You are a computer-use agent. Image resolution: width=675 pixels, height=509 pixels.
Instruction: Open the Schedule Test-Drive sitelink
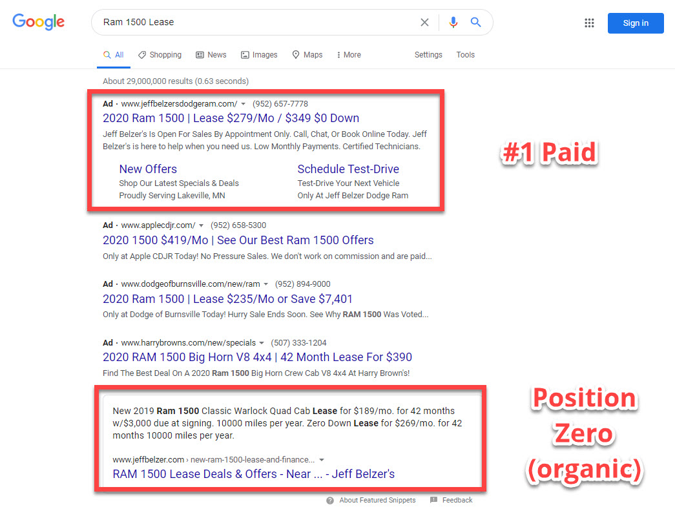click(x=348, y=169)
